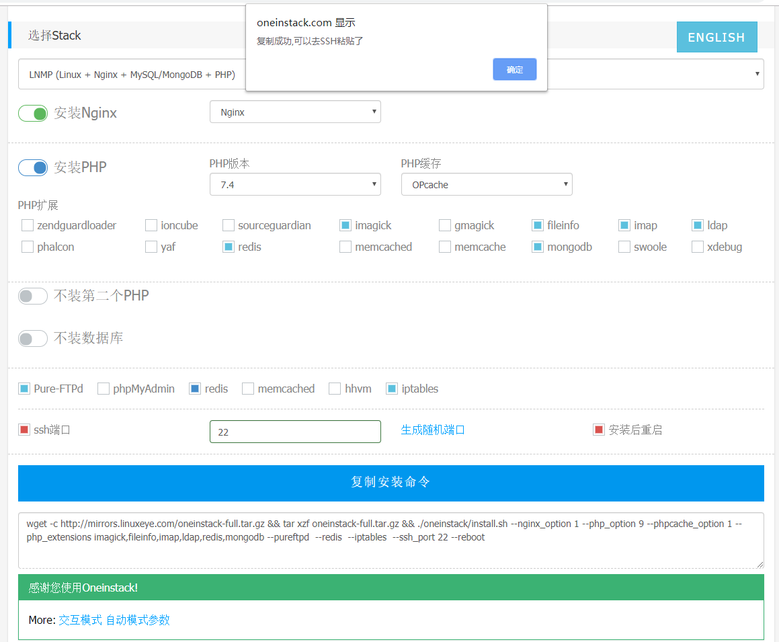Click the 生成随机端口 link
Screen dimensions: 779x642
coord(433,430)
